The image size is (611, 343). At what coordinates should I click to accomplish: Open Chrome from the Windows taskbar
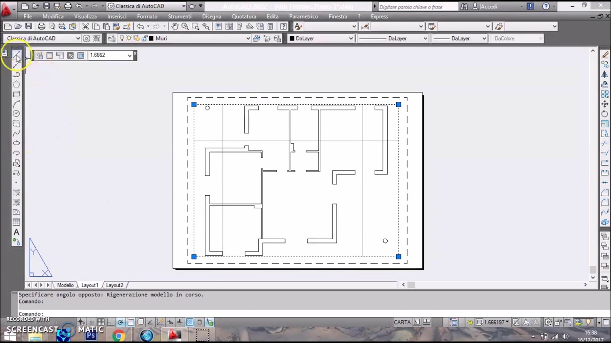click(118, 336)
